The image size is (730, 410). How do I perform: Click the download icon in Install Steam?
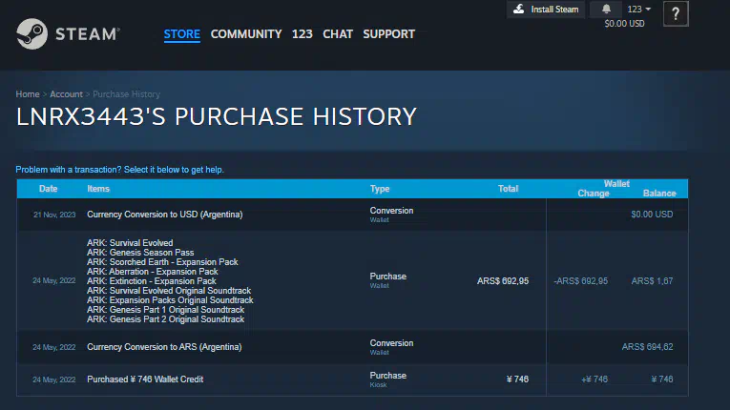(519, 9)
